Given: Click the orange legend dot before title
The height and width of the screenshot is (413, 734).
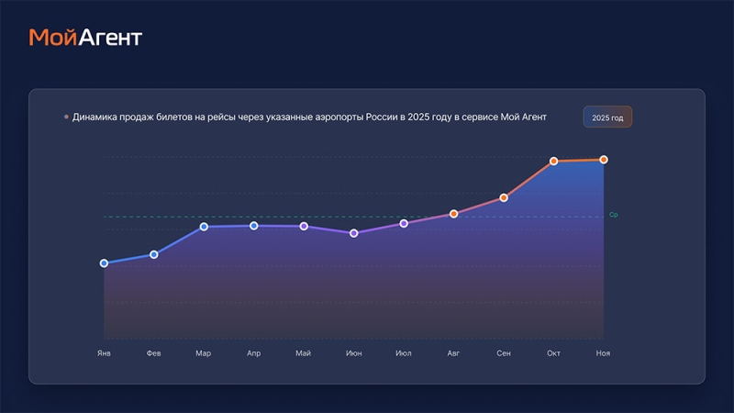Looking at the screenshot, I should [x=66, y=117].
